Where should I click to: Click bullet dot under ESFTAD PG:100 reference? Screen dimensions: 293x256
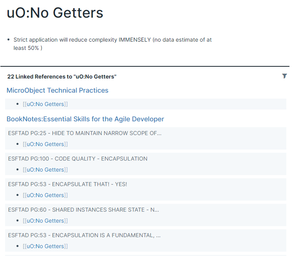[x=18, y=170]
